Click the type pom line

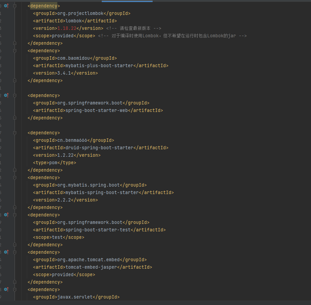55,163
